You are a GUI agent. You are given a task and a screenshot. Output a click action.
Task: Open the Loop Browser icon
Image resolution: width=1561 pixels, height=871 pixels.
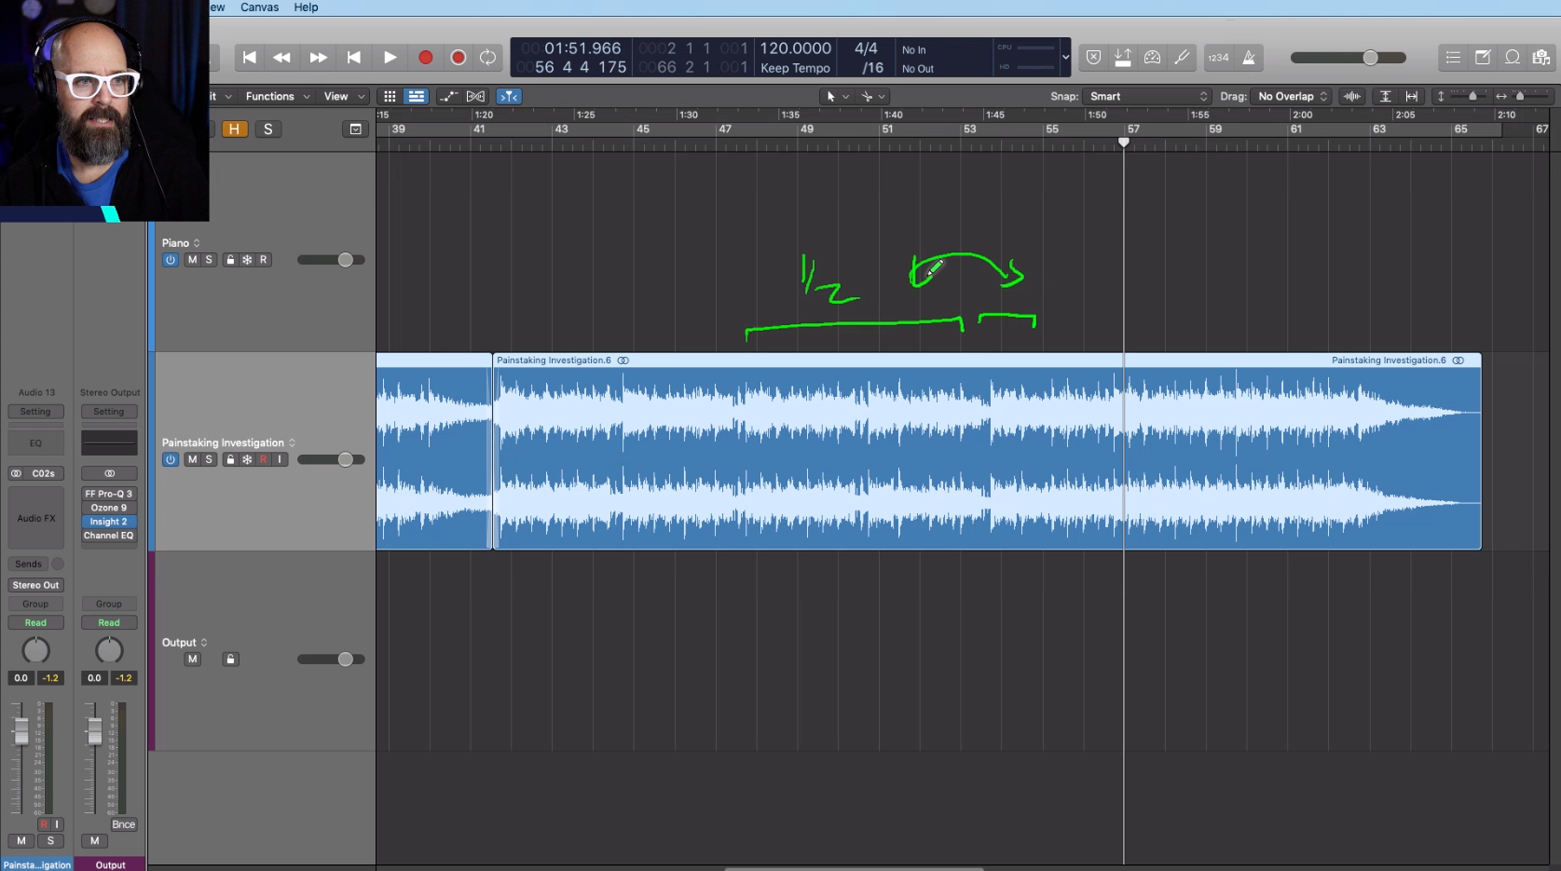click(x=1513, y=58)
